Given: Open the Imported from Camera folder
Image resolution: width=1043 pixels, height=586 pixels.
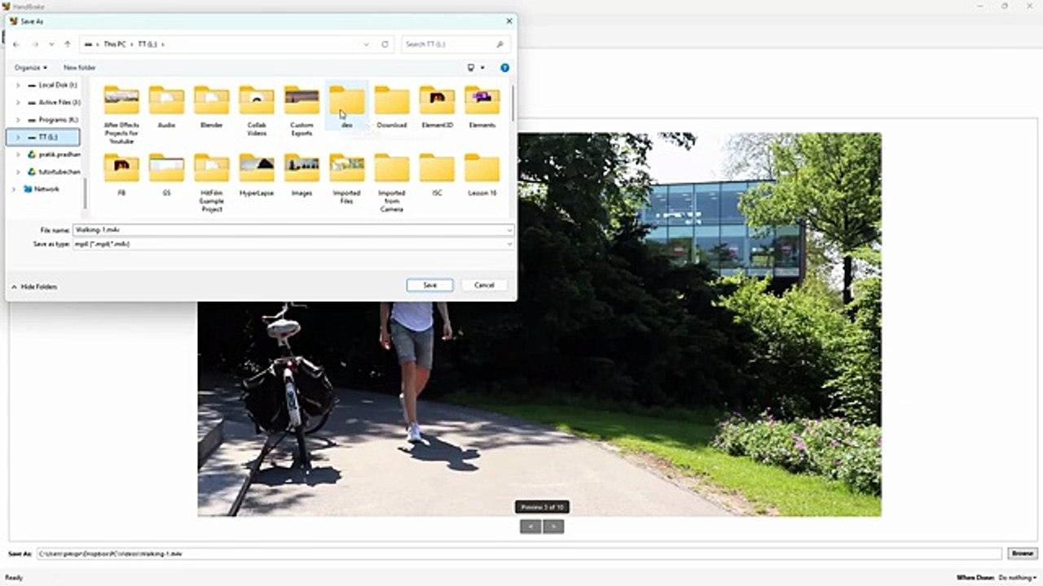Looking at the screenshot, I should tap(392, 183).
